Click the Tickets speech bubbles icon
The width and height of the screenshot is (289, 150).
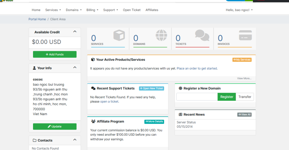[202, 35]
